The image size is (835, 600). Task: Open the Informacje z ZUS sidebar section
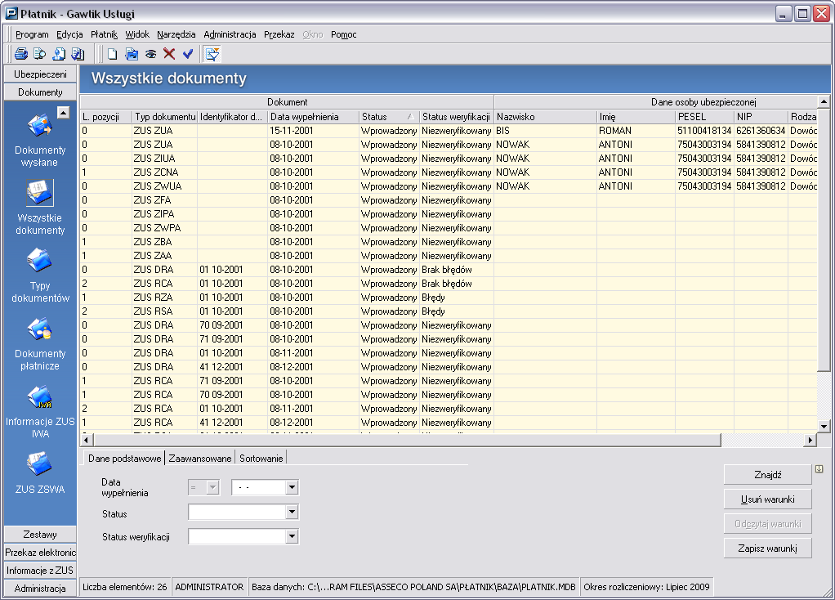tap(40, 571)
